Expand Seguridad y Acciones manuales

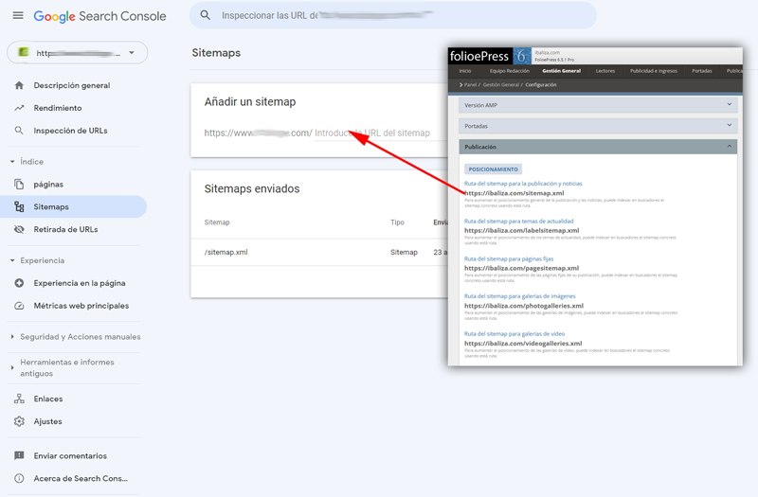point(76,337)
